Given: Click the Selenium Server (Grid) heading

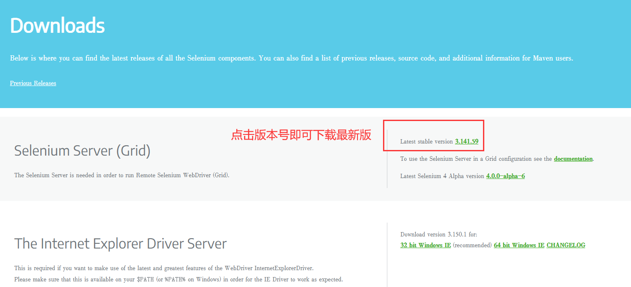Looking at the screenshot, I should 82,151.
